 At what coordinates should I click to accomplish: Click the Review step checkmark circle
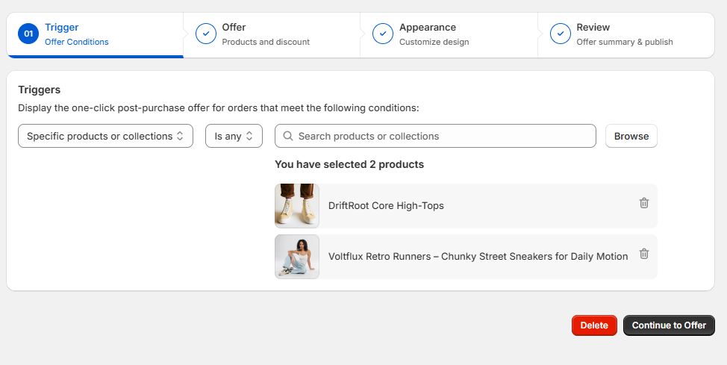(x=561, y=34)
